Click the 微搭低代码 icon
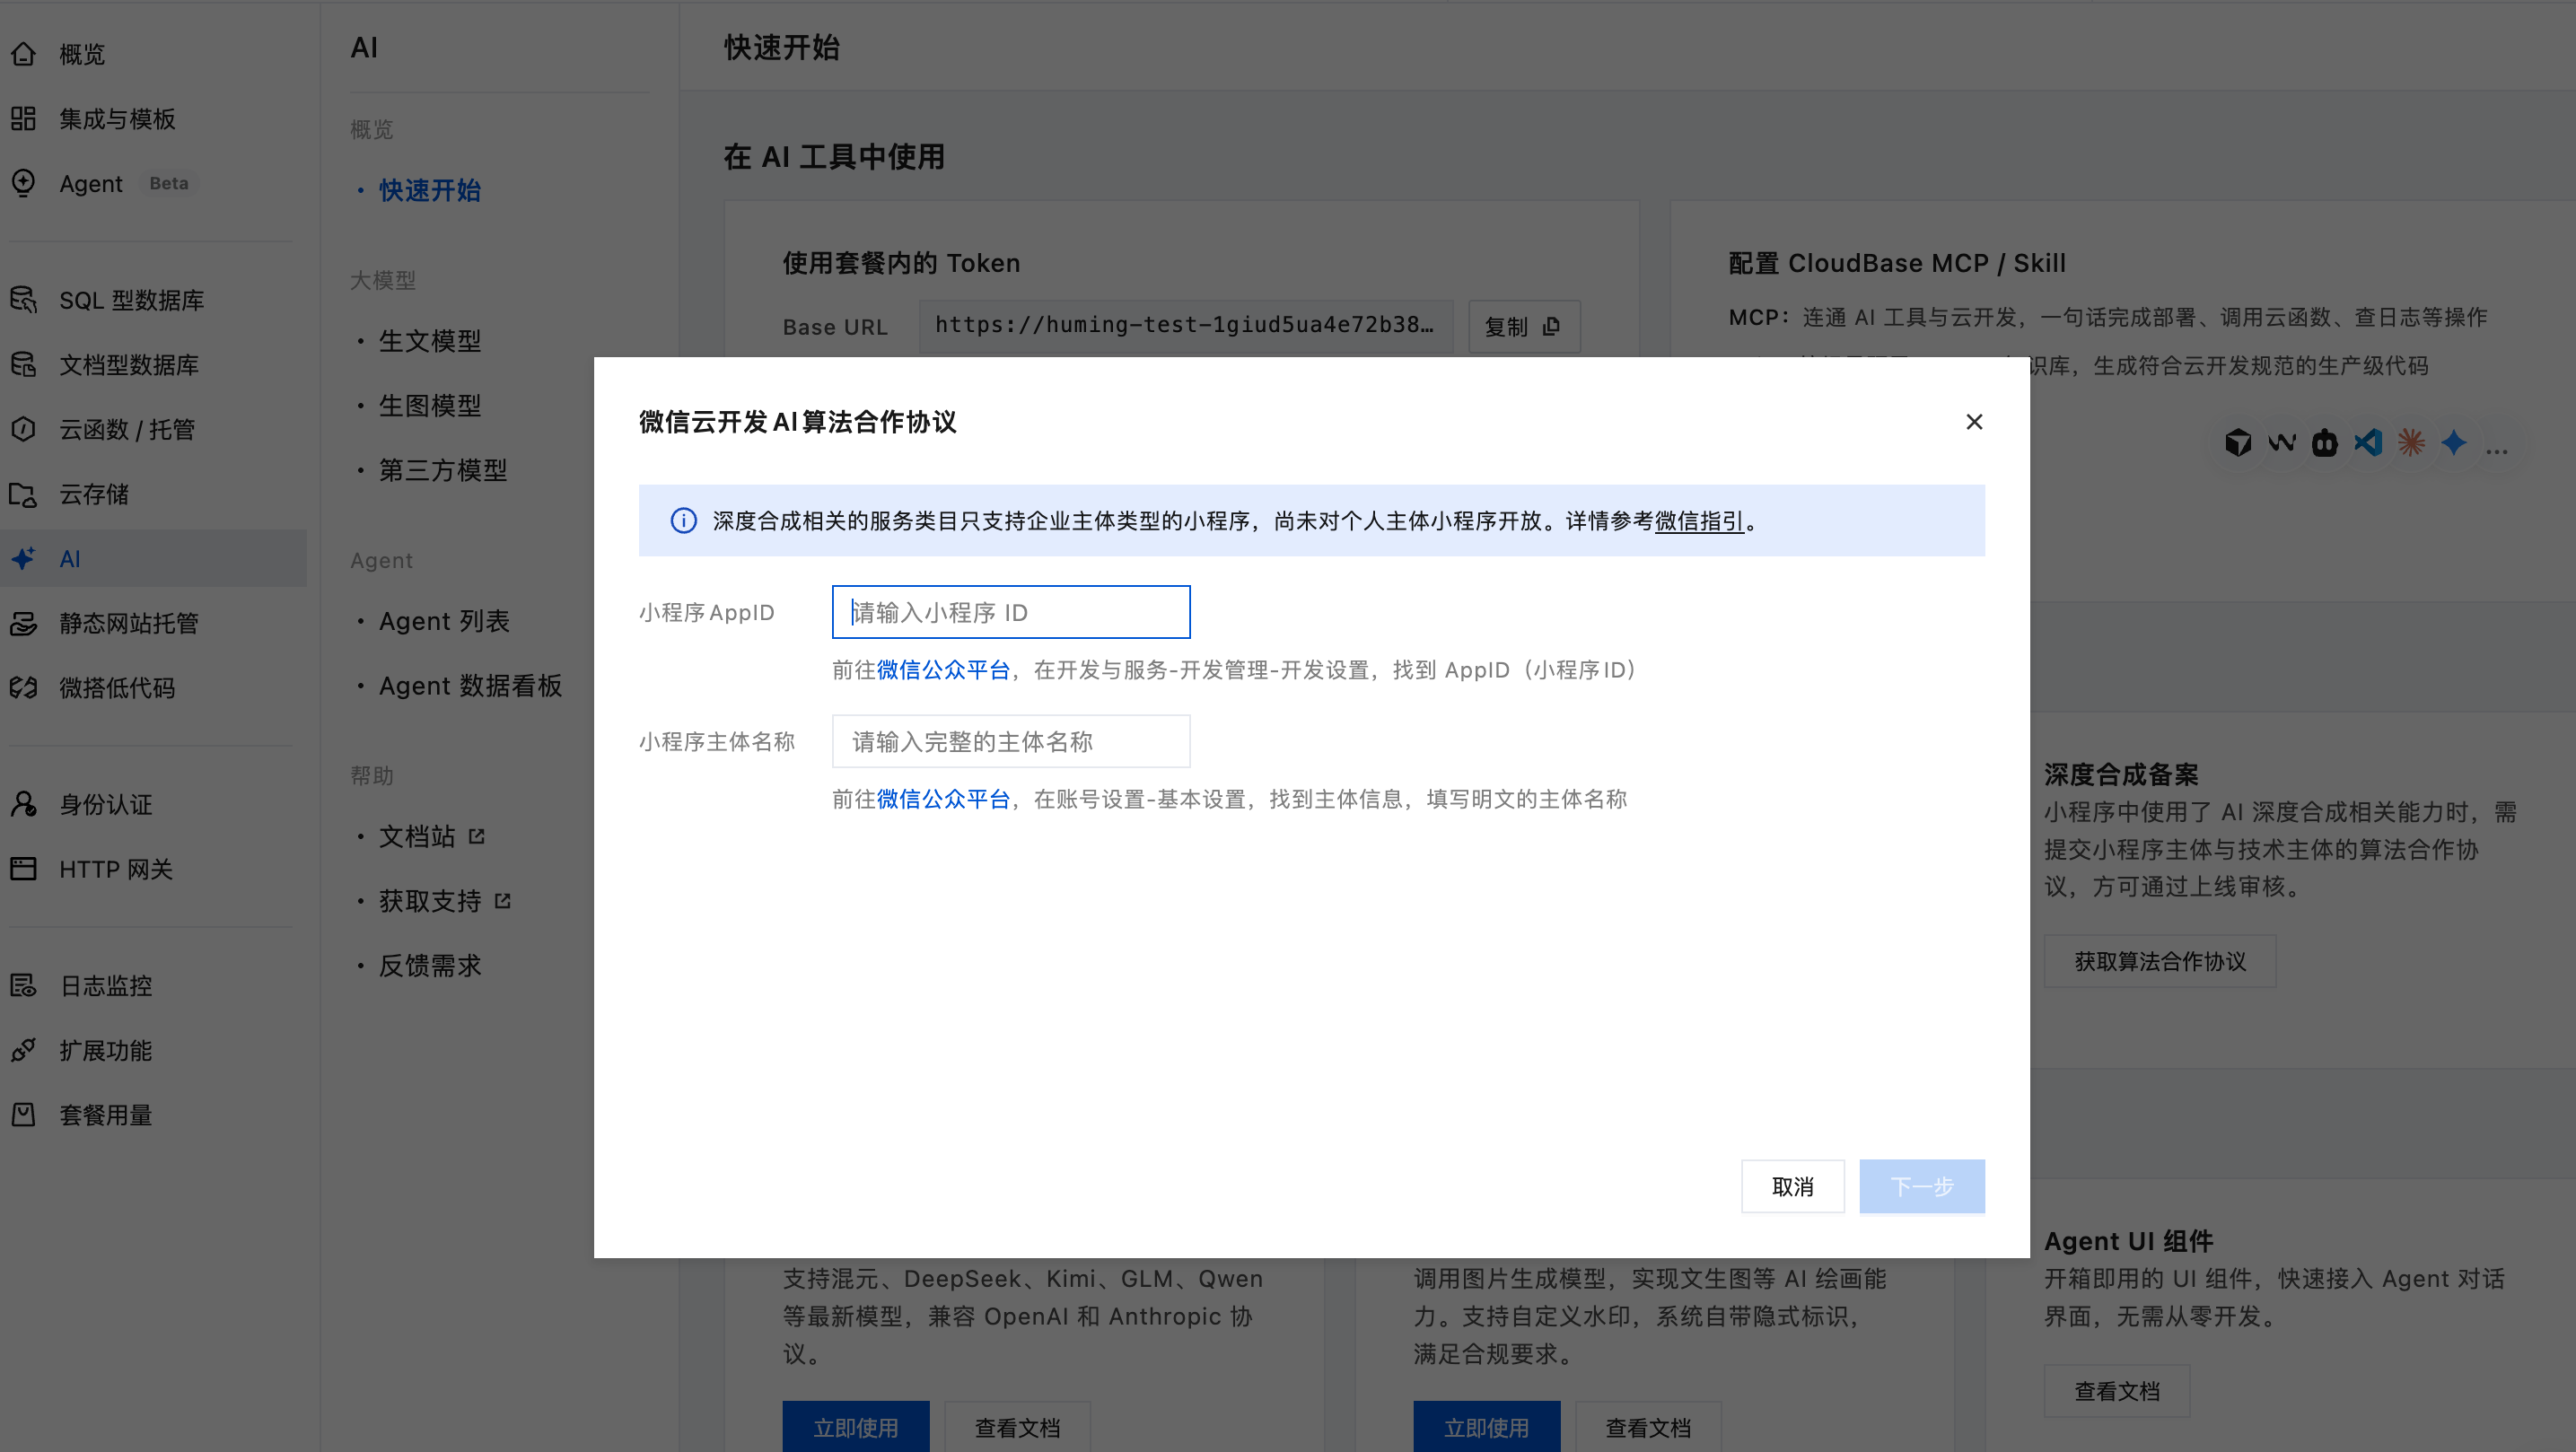 click(24, 688)
